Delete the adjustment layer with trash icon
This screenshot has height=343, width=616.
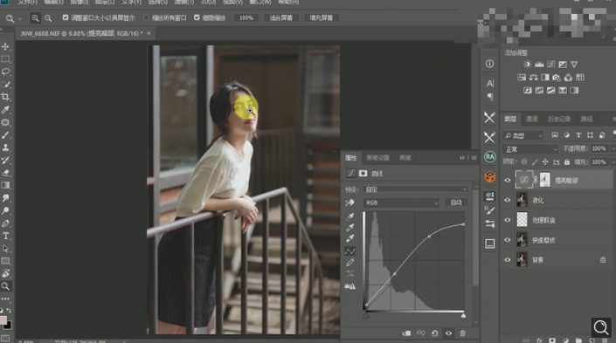(x=463, y=333)
